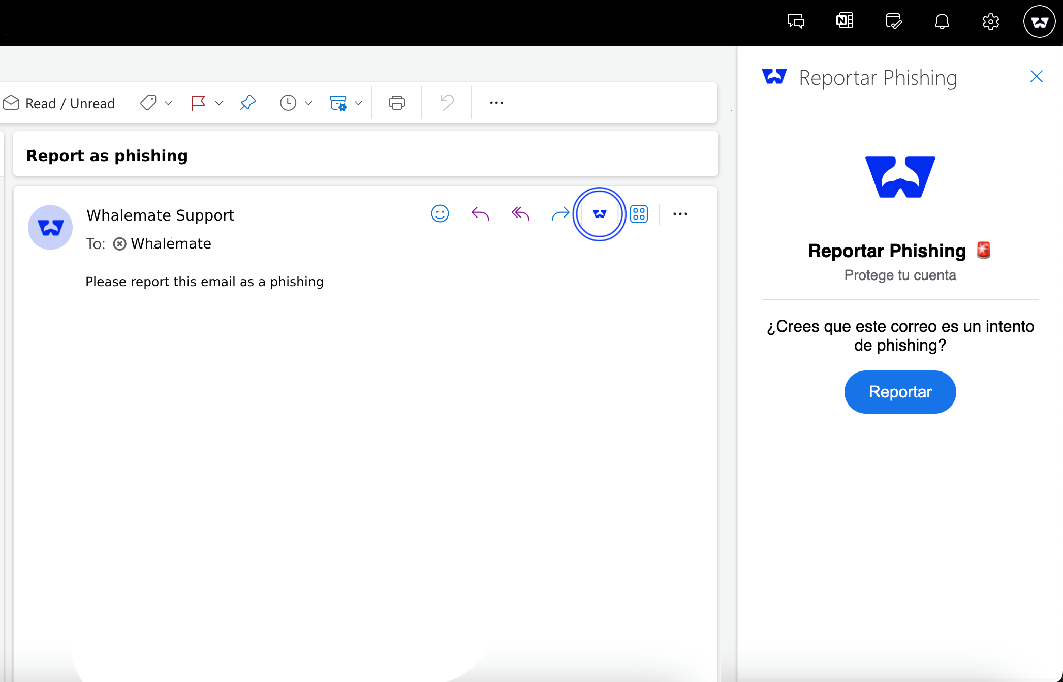Click the blue Reportar button

(x=900, y=392)
